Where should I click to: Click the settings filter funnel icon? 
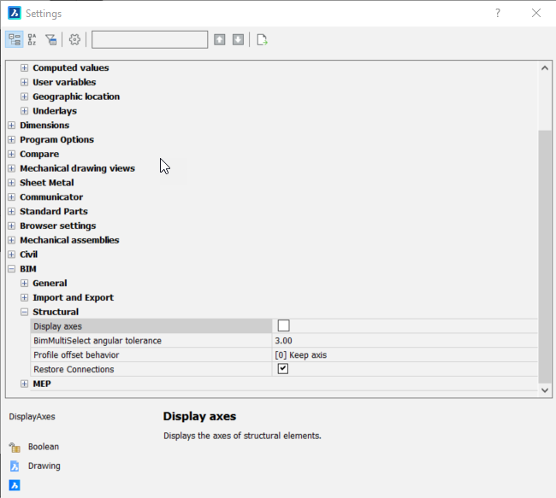click(x=51, y=39)
